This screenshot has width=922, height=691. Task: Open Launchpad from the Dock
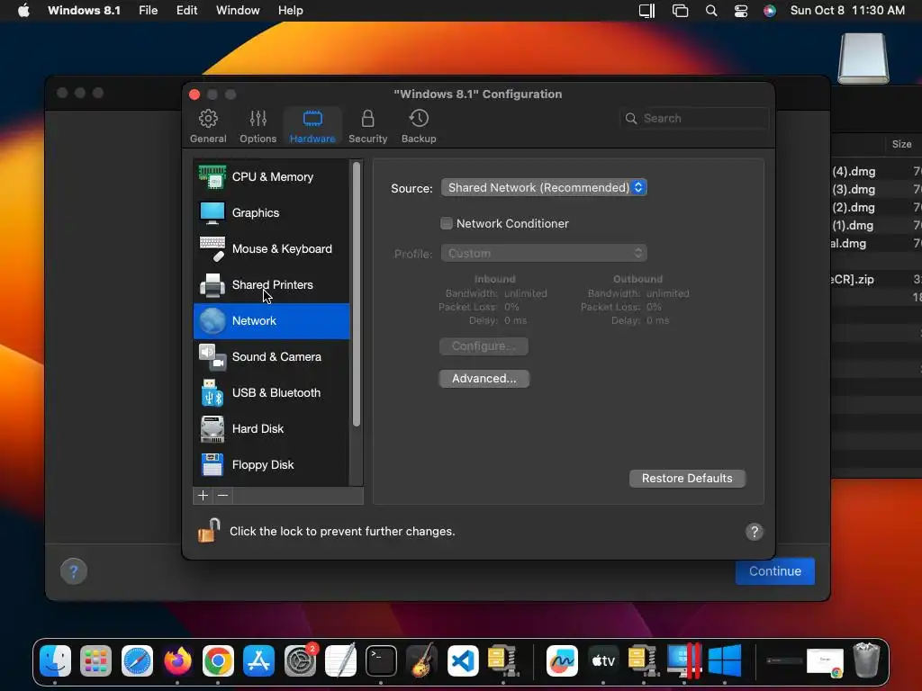click(95, 661)
